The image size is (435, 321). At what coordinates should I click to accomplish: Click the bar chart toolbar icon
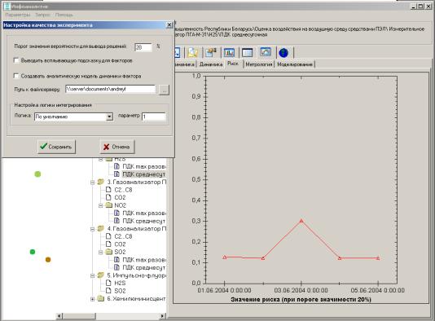click(229, 52)
